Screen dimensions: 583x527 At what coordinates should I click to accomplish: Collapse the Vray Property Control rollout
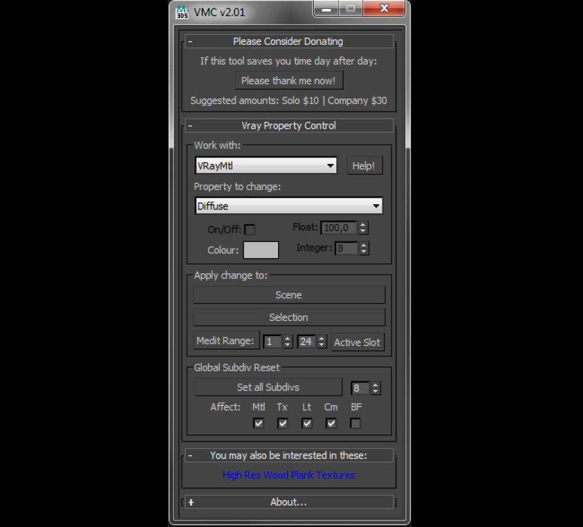click(289, 126)
